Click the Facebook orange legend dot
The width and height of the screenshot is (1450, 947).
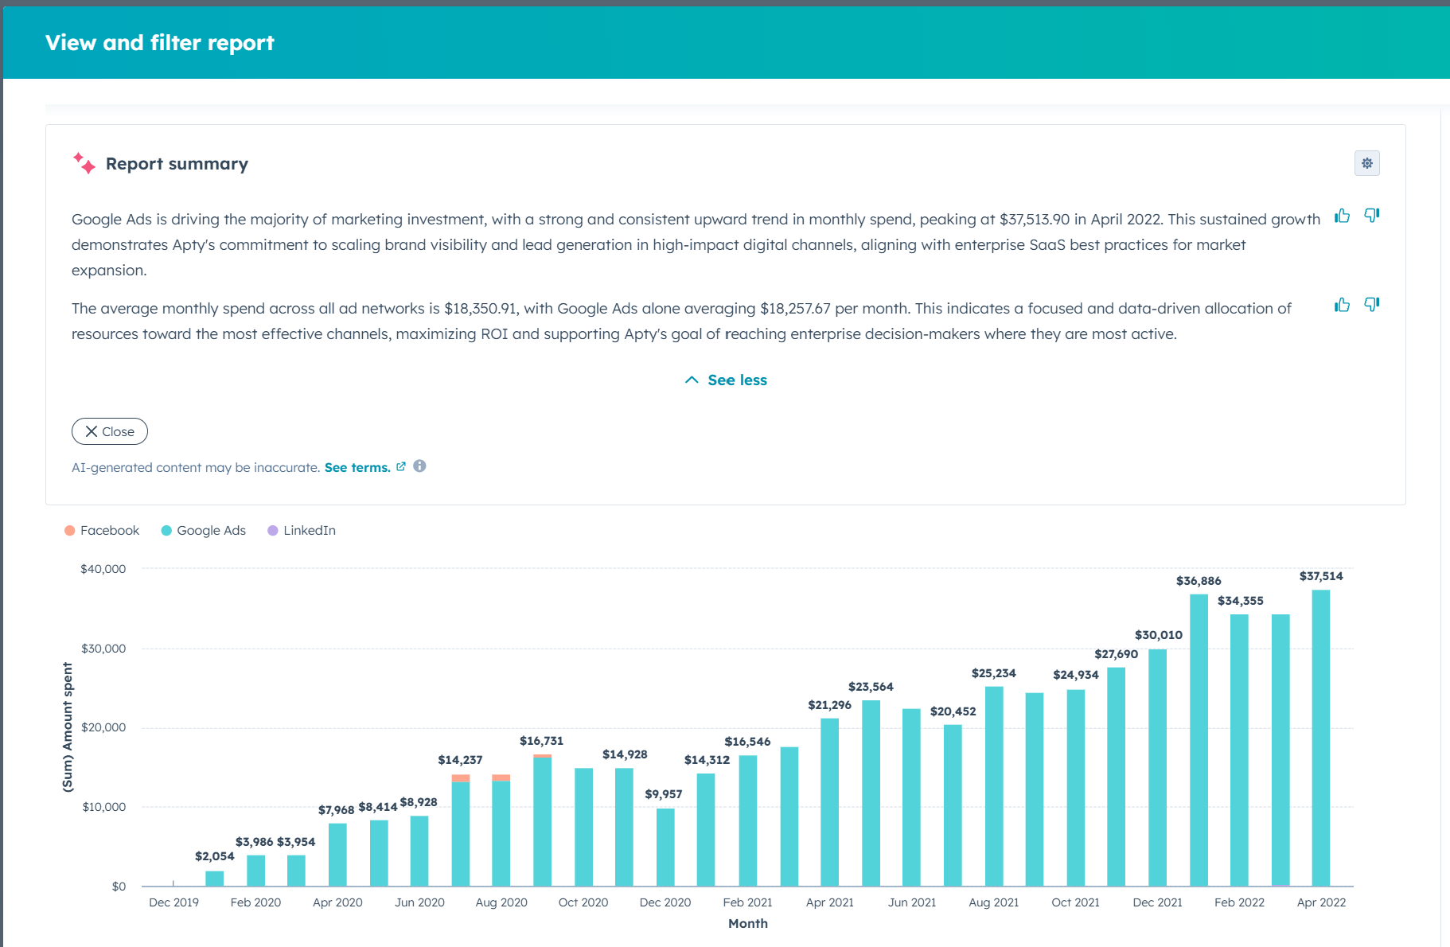point(70,531)
